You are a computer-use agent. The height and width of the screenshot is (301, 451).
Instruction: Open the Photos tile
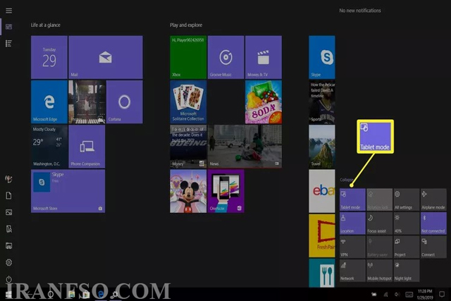[x=87, y=102]
